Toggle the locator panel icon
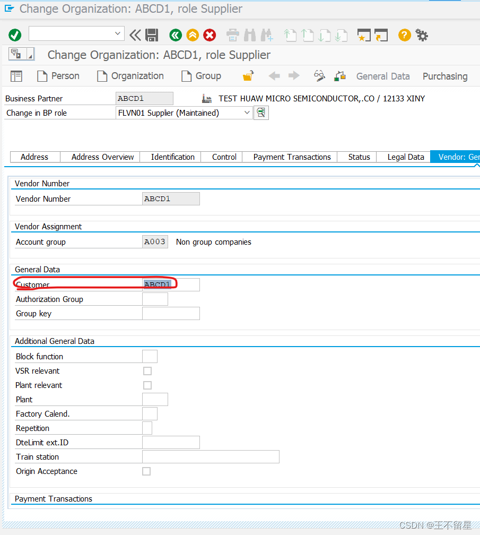 tap(16, 76)
